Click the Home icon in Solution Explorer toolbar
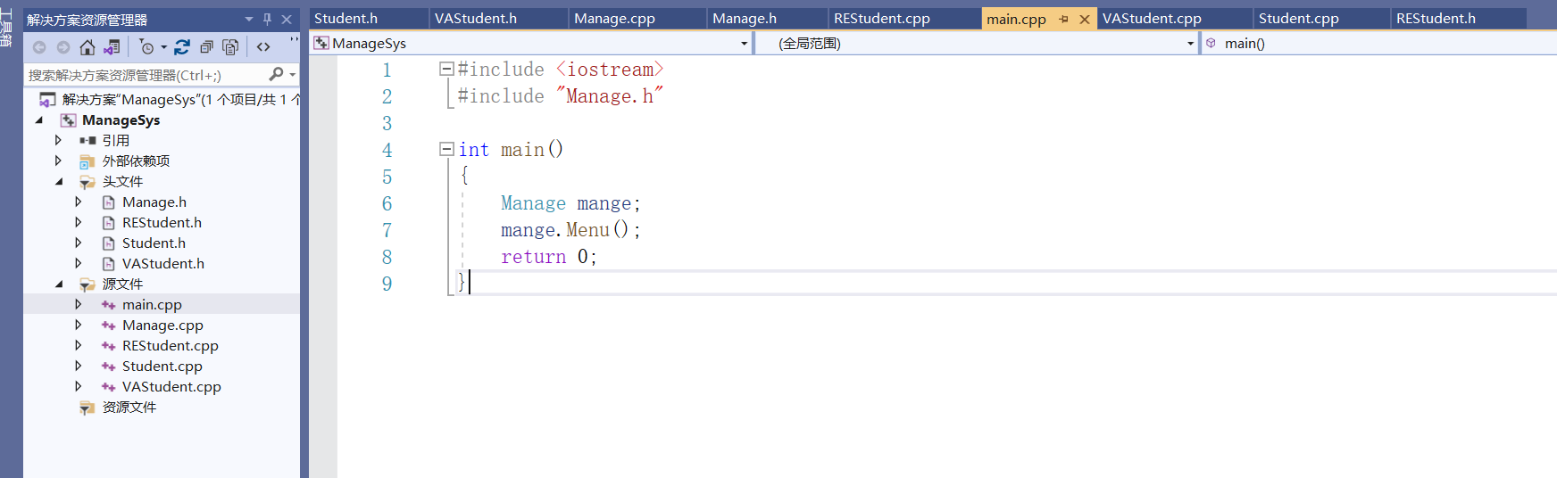Screen dimensions: 1557x478 [87, 47]
